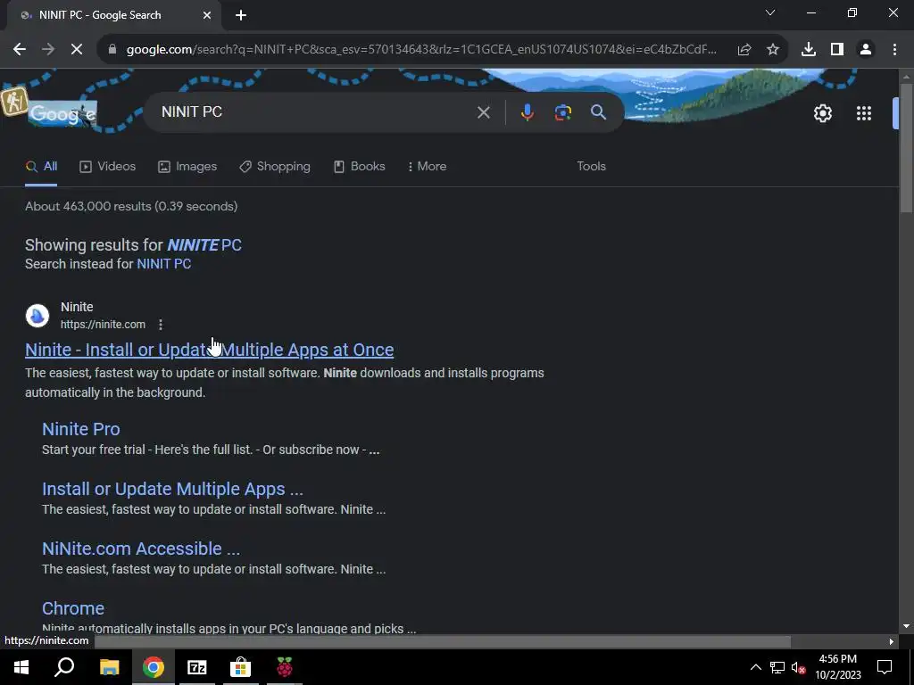914x685 pixels.
Task: Expand the More search filters menu
Action: click(x=428, y=167)
